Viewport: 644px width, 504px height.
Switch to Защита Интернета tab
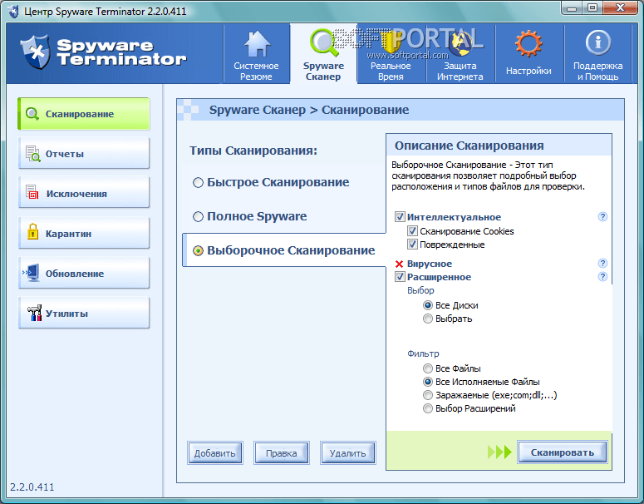(460, 54)
